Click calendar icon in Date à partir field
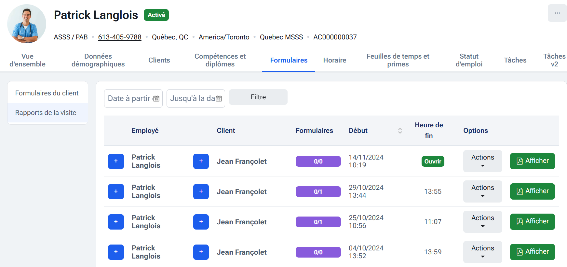Viewport: 567px width, 267px height. coord(156,99)
